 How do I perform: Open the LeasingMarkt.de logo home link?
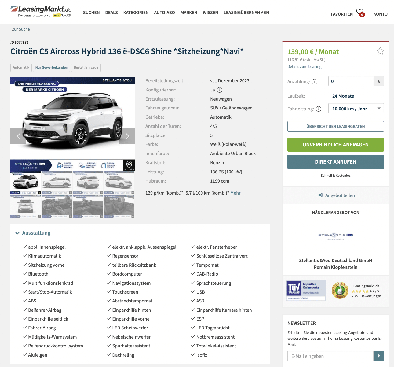click(x=41, y=11)
